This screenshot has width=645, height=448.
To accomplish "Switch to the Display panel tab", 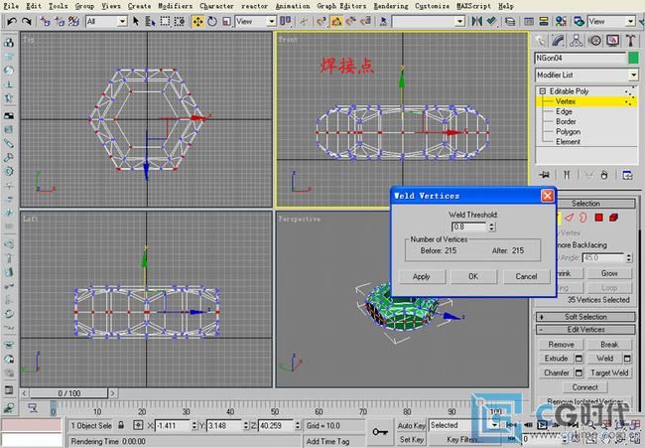I will coord(613,41).
